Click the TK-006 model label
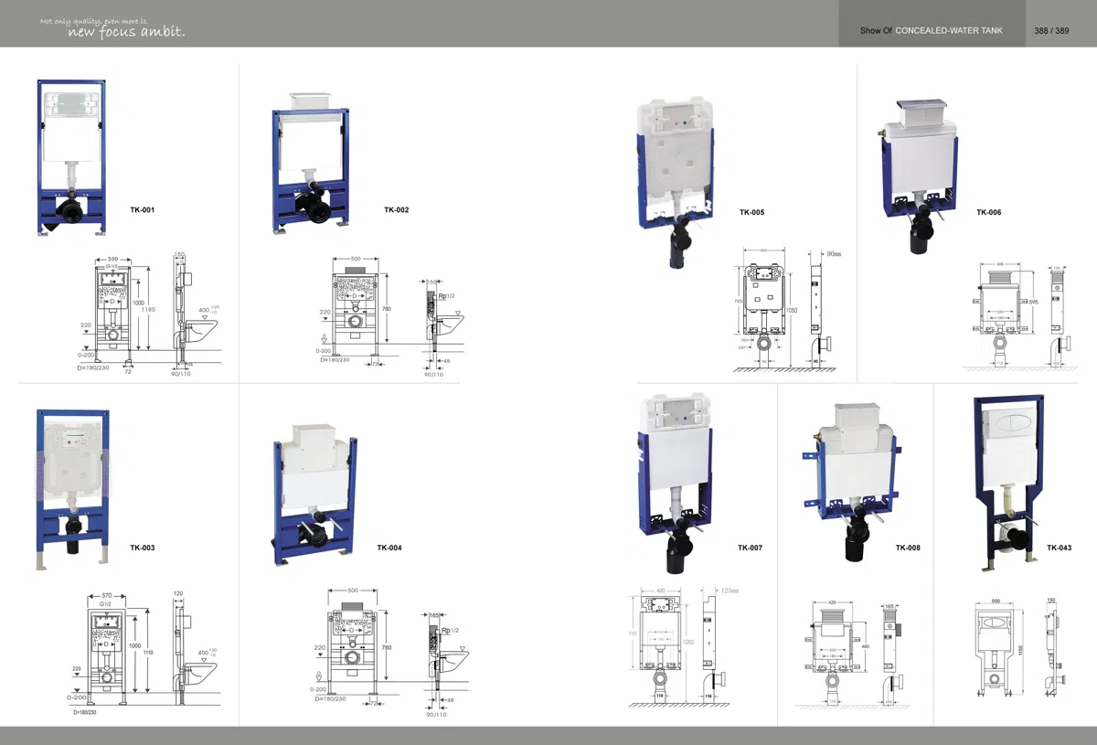 click(988, 212)
